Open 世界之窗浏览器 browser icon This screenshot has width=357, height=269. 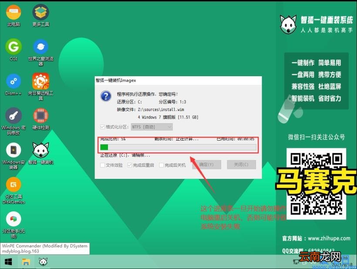coord(40,52)
